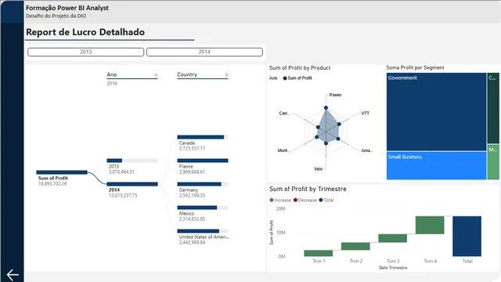Click the Montana (Mont...) data point on radar
This screenshot has height=282, width=501.
pos(316,137)
